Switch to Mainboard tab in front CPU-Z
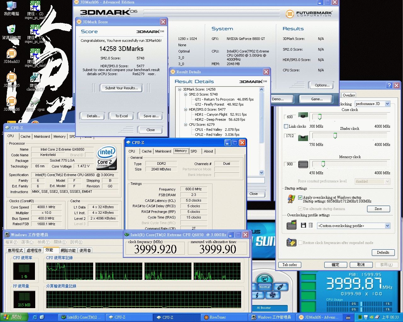This screenshot has width=403, height=322. pyautogui.click(x=163, y=151)
